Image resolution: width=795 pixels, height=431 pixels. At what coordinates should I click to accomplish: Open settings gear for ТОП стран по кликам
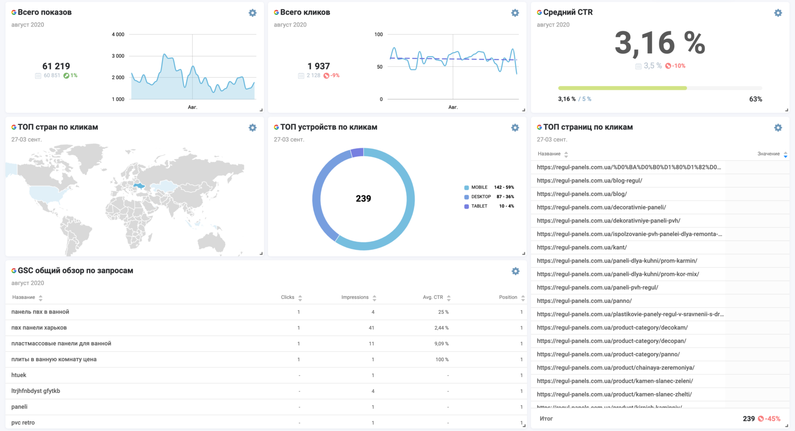253,128
